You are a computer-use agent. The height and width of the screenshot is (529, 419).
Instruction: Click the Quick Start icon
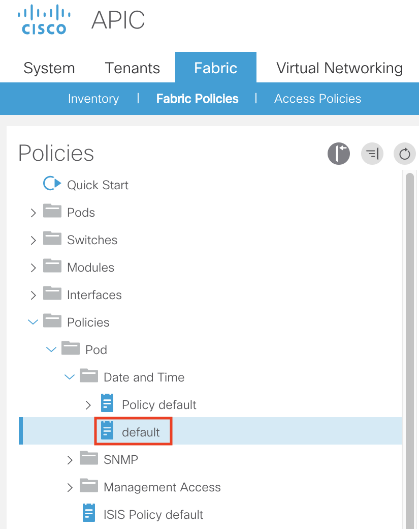(52, 184)
